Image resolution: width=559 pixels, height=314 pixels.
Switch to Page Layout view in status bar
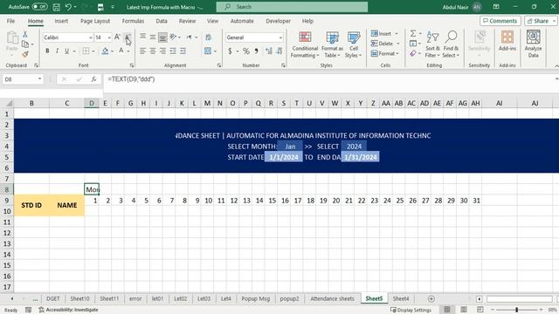click(x=464, y=310)
